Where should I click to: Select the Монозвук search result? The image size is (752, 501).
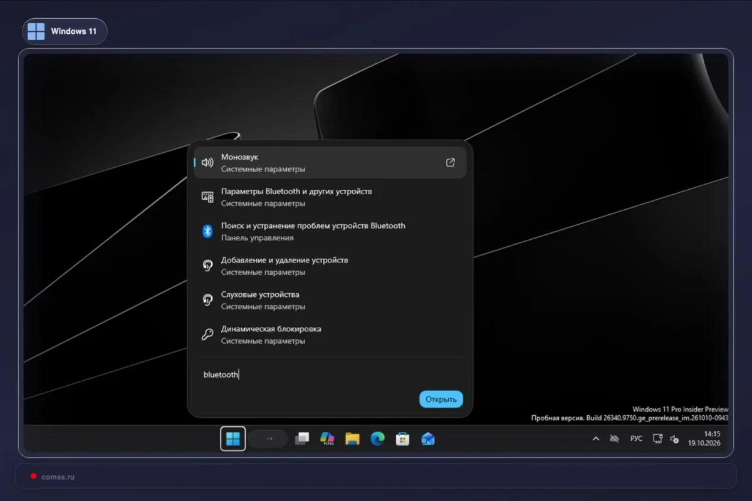pos(330,163)
